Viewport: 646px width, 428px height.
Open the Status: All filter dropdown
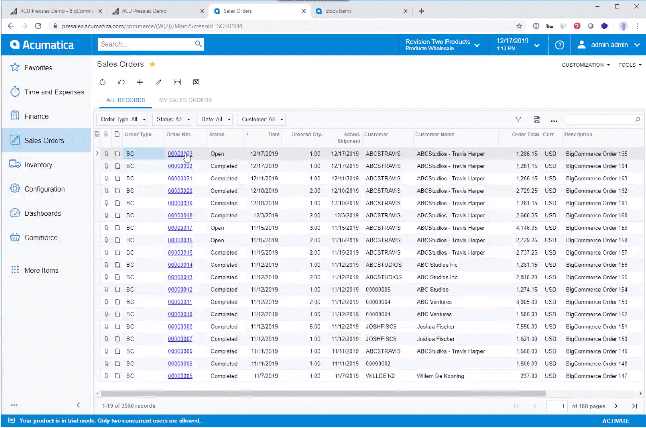point(172,119)
